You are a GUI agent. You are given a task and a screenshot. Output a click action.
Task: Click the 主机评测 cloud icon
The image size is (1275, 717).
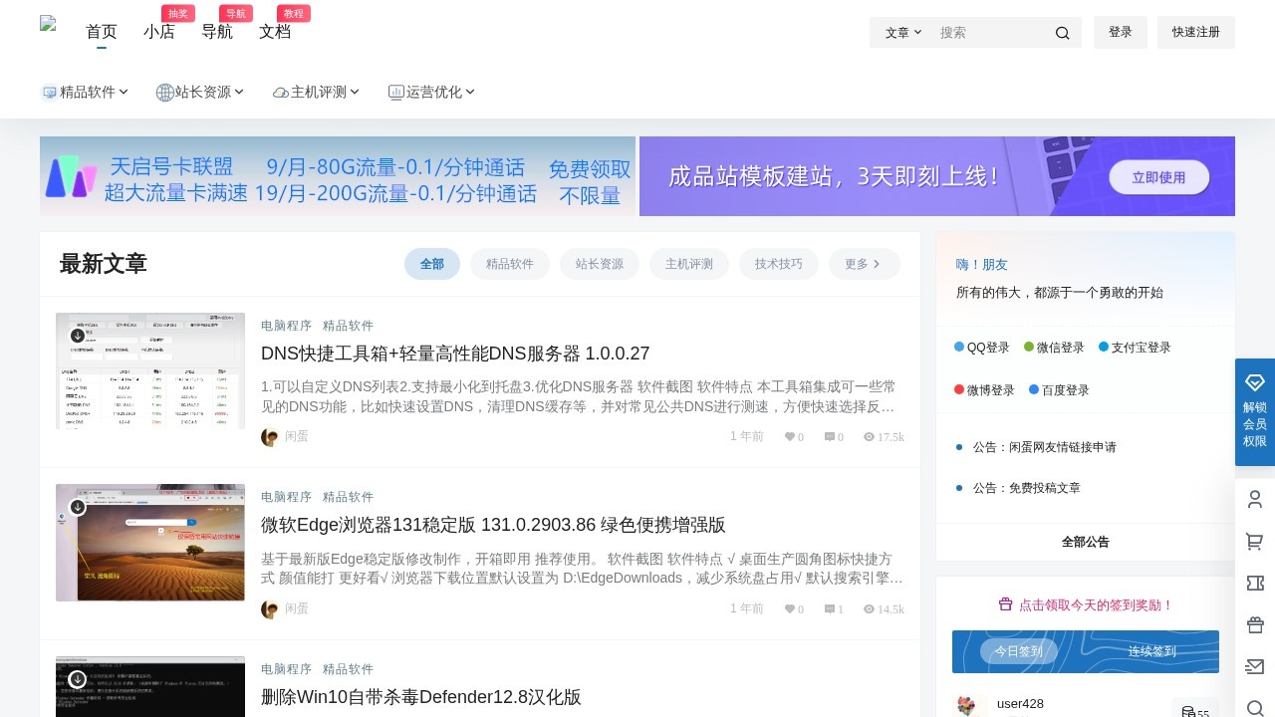281,93
